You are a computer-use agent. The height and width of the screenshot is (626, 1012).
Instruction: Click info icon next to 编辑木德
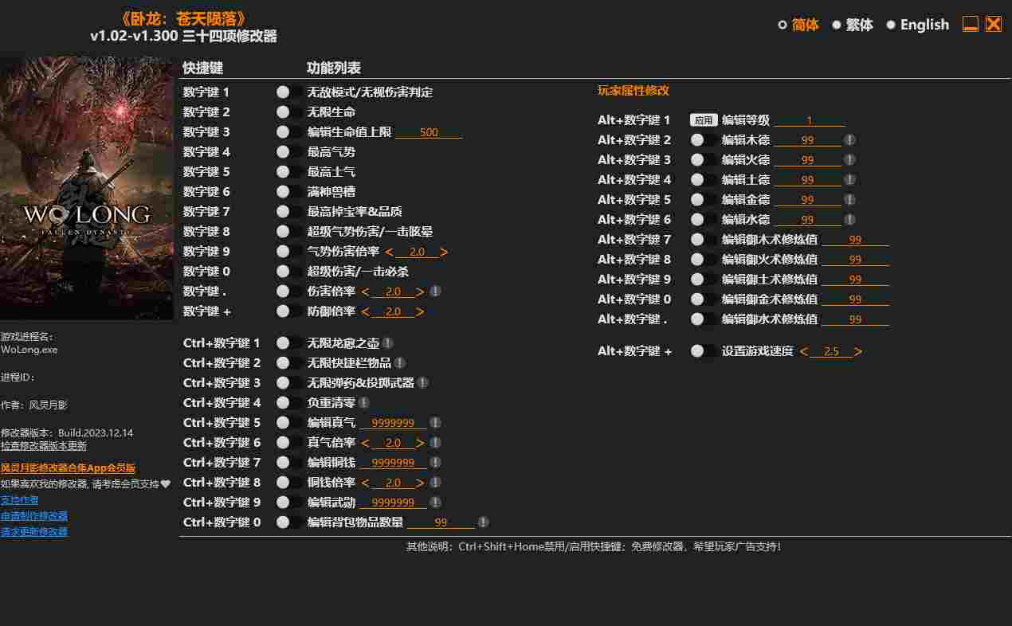point(850,140)
